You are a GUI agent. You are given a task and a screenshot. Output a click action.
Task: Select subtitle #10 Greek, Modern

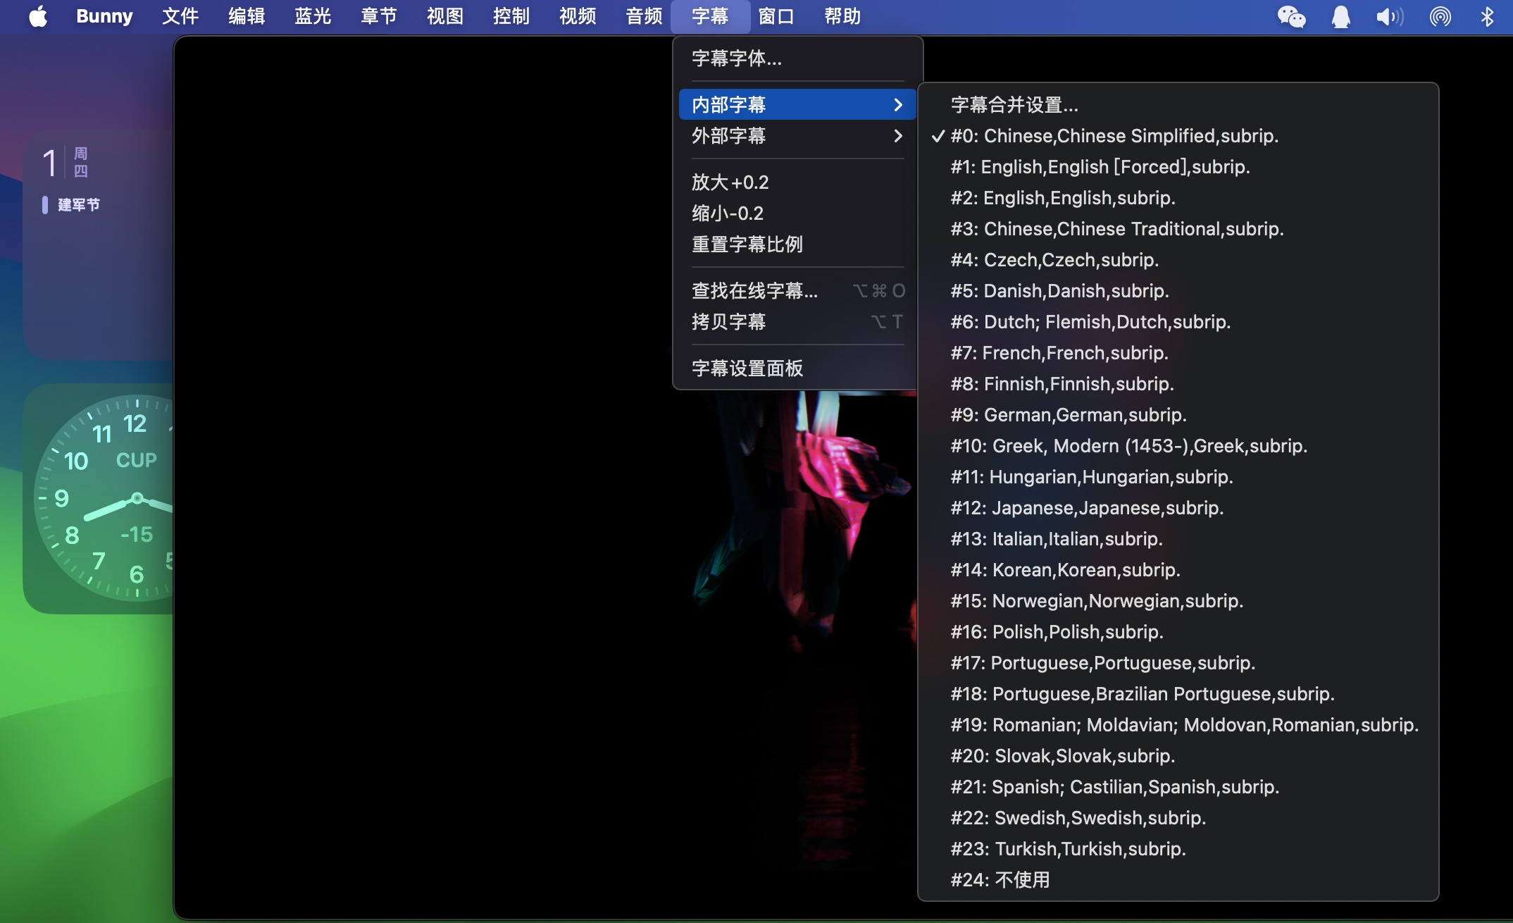pyautogui.click(x=1178, y=445)
